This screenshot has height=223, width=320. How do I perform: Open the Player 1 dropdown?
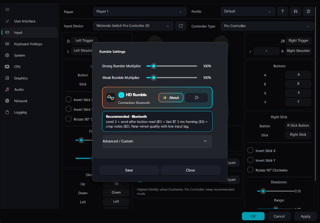(140, 12)
